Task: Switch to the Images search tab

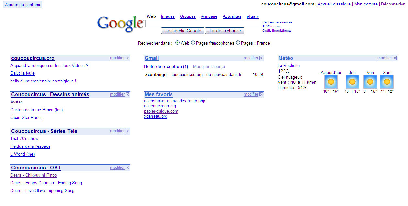Action: point(168,16)
